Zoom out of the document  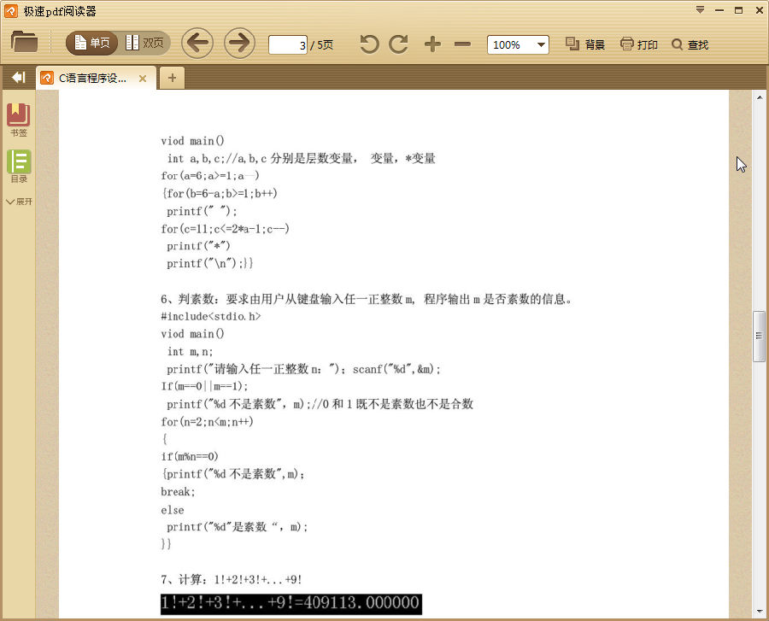point(462,44)
